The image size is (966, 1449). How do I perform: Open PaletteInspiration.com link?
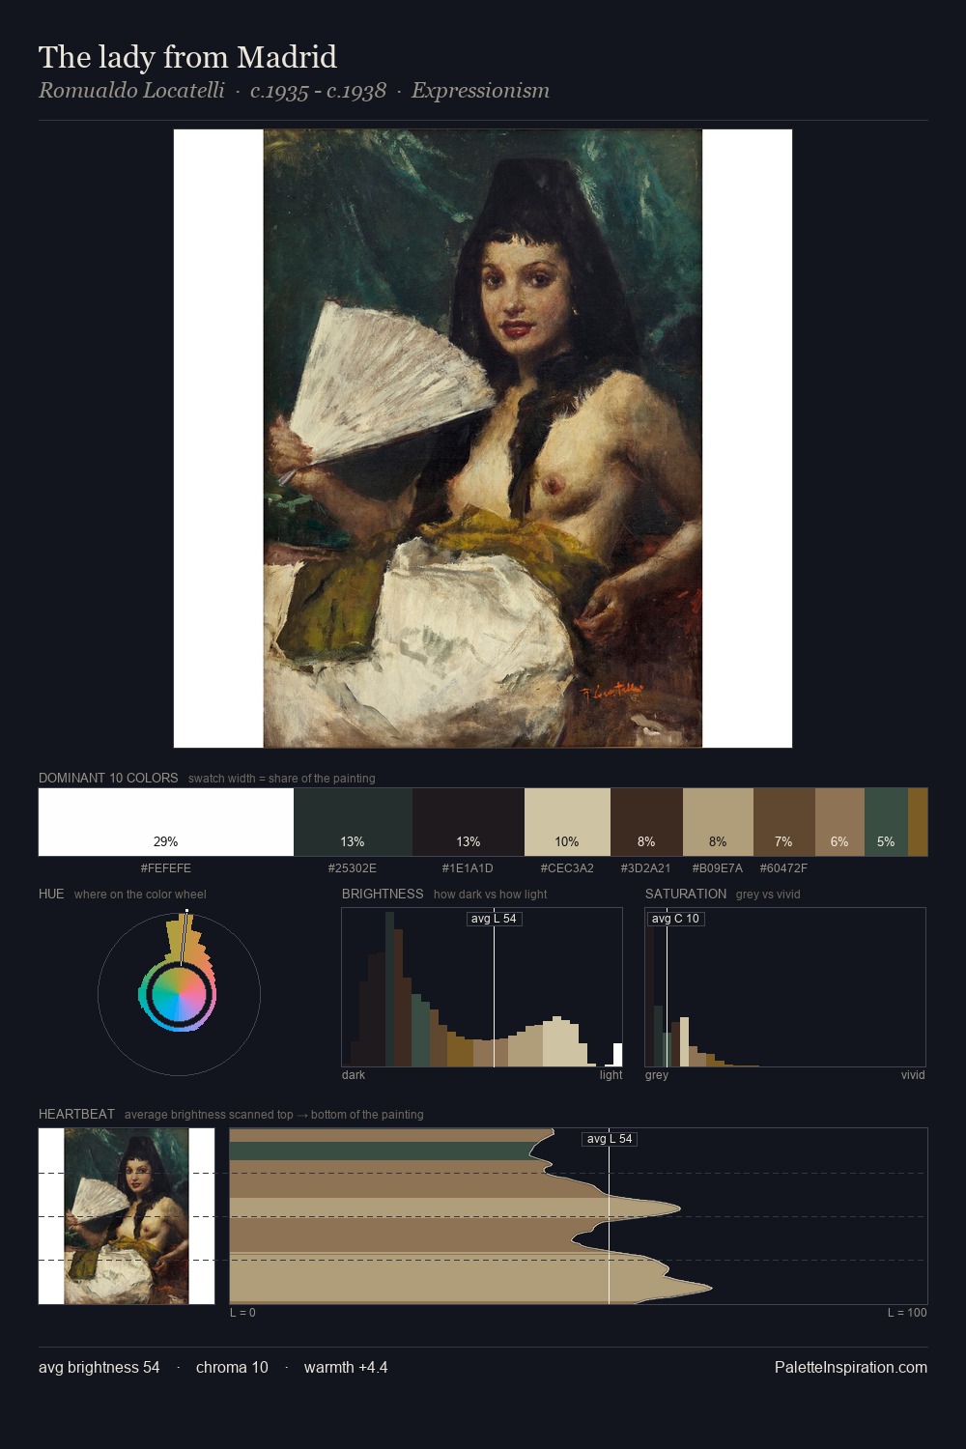(851, 1367)
